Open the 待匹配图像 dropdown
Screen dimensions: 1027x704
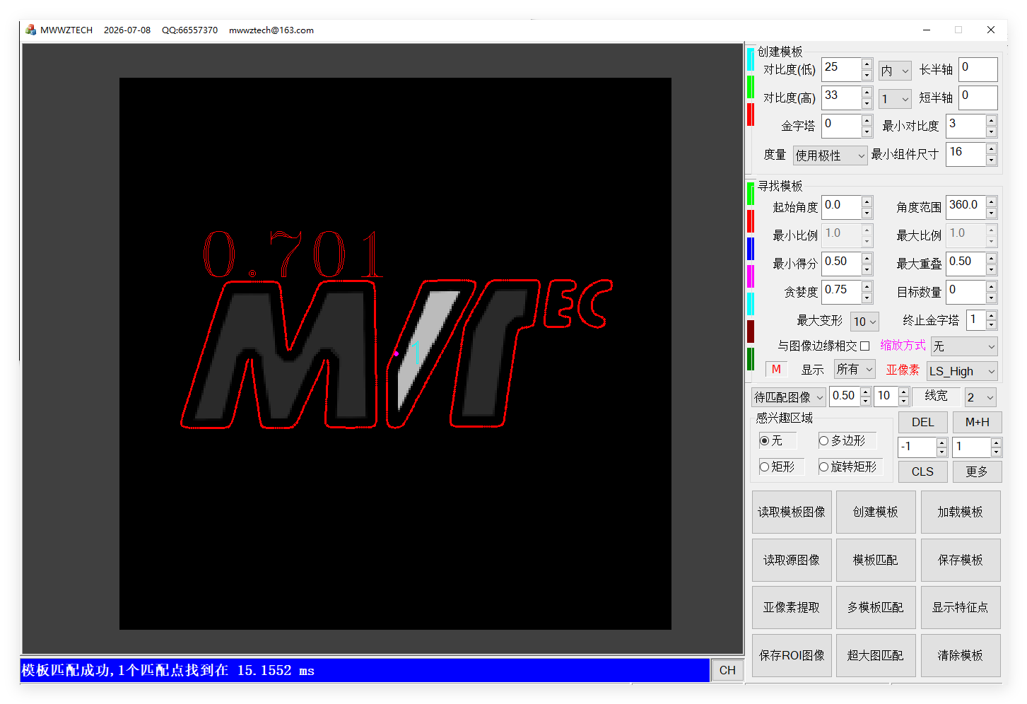coord(789,397)
